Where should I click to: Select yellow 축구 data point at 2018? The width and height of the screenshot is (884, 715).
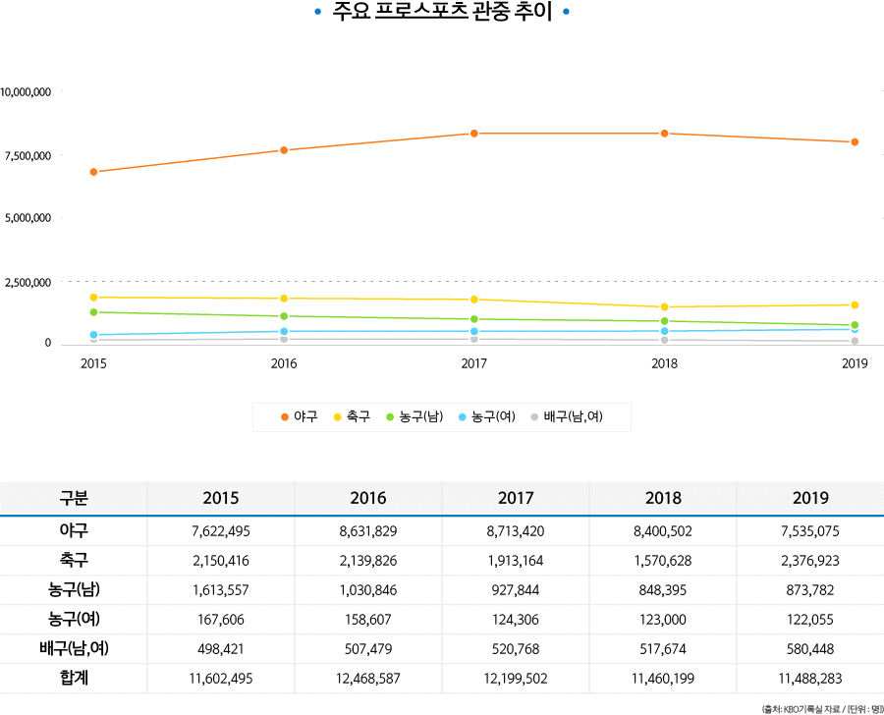(665, 307)
